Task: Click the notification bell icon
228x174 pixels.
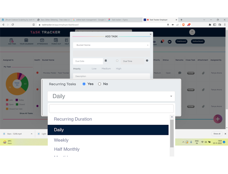Action: pos(162,41)
